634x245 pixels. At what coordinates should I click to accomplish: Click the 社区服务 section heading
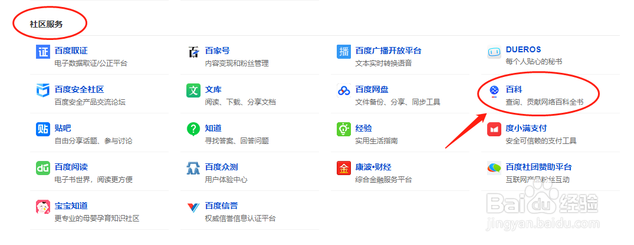(x=46, y=24)
